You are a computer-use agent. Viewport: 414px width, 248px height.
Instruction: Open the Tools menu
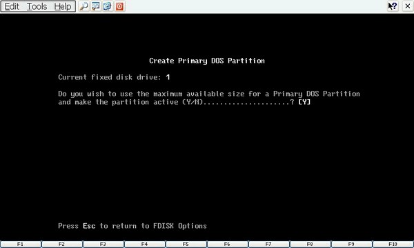click(x=37, y=6)
